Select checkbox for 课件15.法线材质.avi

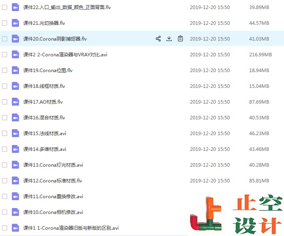4,133
